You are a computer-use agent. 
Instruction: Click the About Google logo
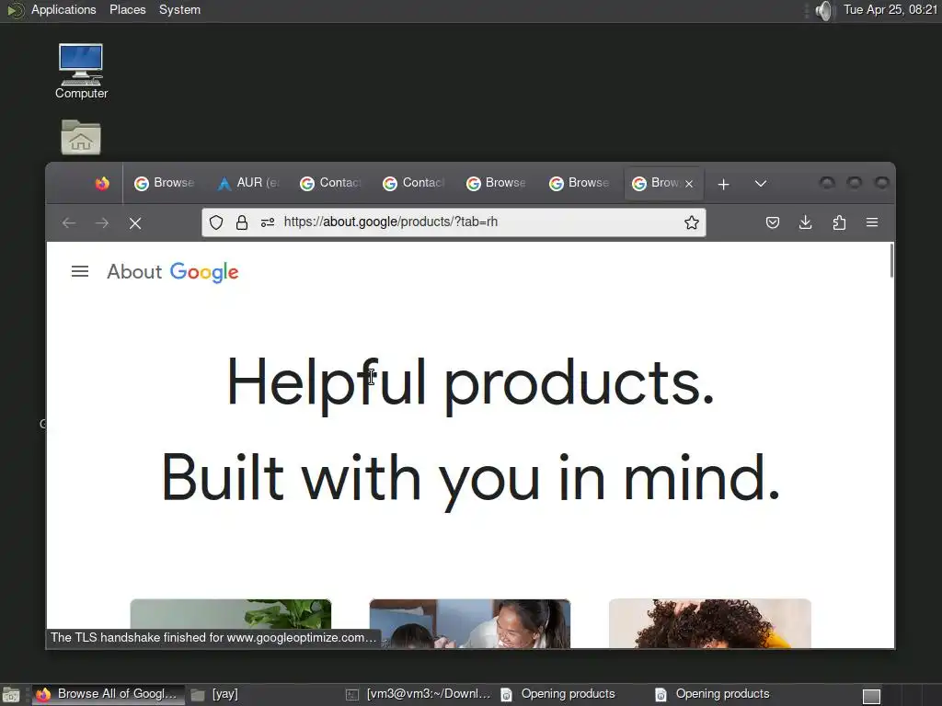[x=173, y=272]
